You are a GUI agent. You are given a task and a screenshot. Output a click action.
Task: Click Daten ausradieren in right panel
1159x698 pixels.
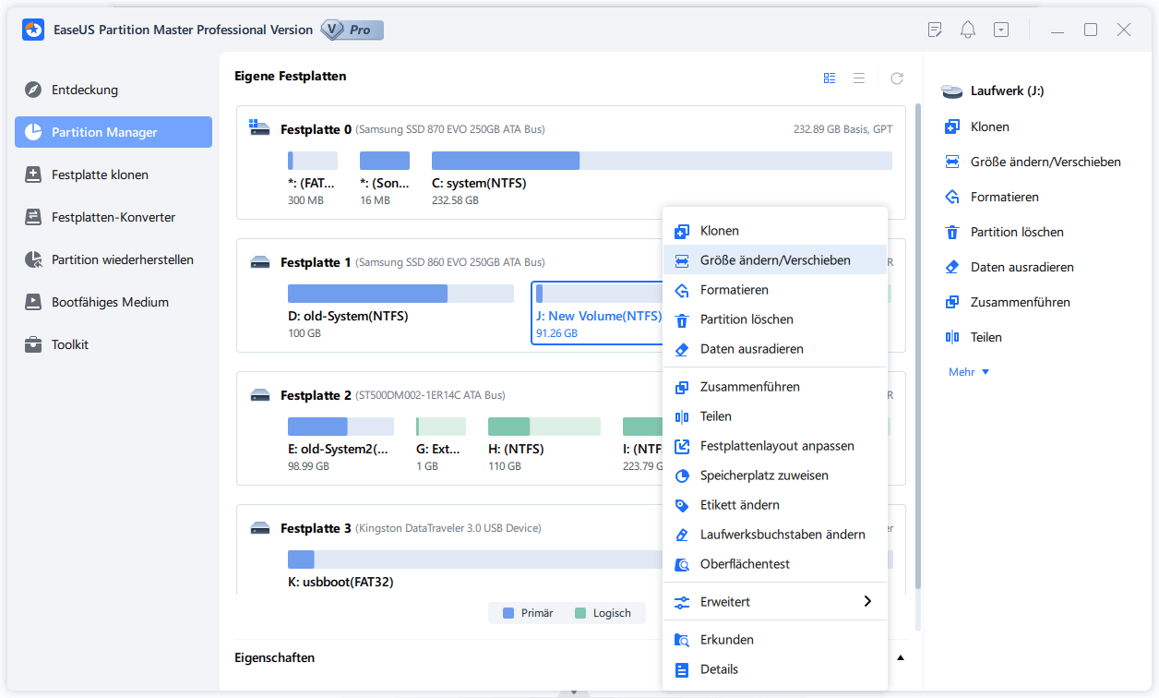click(1009, 267)
